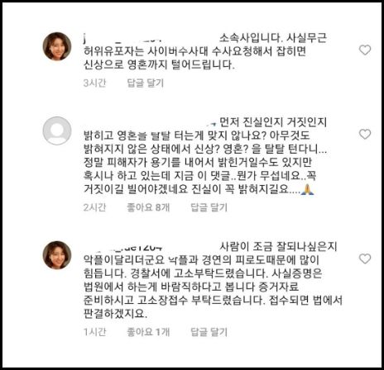Open the profile photo beside the 사람이 조금 comment
The width and height of the screenshot is (384, 370).
57,255
